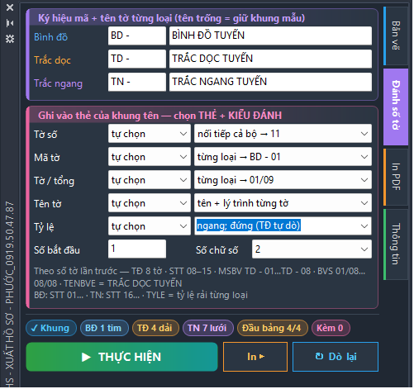
Task: Edit the Trắc ngang code field TN -
Action: pos(137,82)
